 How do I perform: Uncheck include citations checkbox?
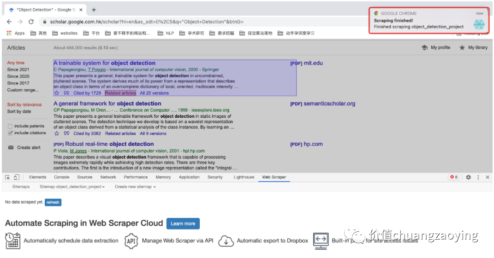pyautogui.click(x=11, y=133)
